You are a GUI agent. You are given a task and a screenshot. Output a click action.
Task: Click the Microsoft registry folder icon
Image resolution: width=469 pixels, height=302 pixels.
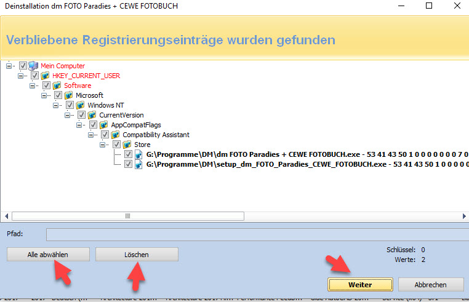68,95
